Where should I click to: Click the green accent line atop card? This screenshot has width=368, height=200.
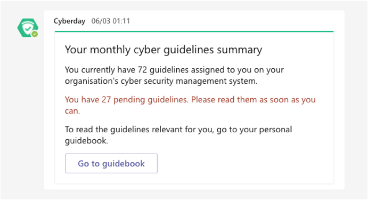pos(194,31)
